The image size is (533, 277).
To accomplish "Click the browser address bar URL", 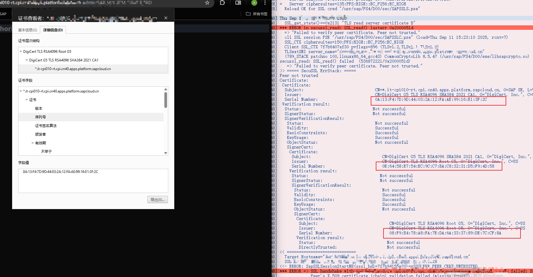I will pos(76,3).
